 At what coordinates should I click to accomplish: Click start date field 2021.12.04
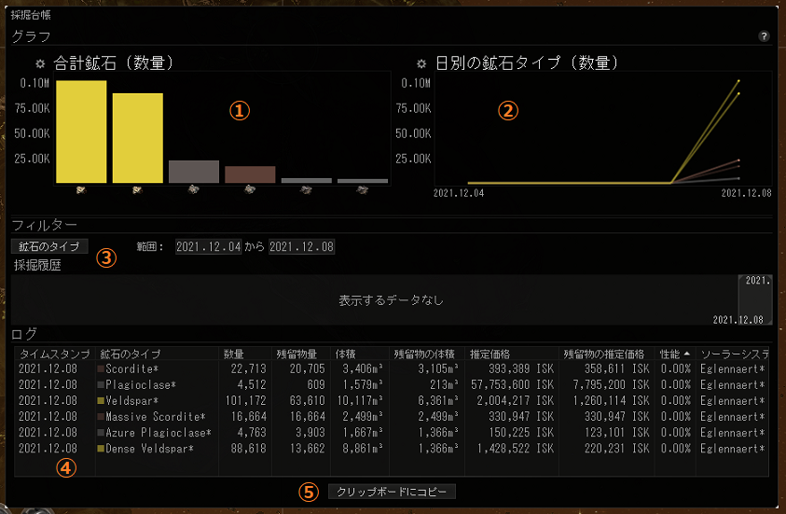tap(209, 246)
